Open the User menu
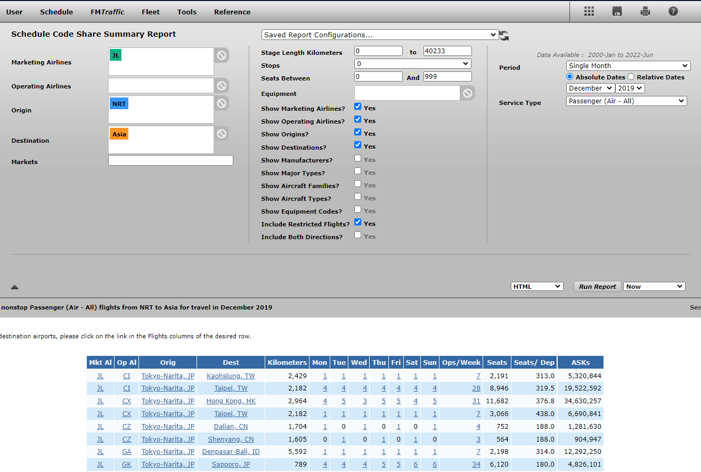This screenshot has height=472, width=701. (14, 12)
